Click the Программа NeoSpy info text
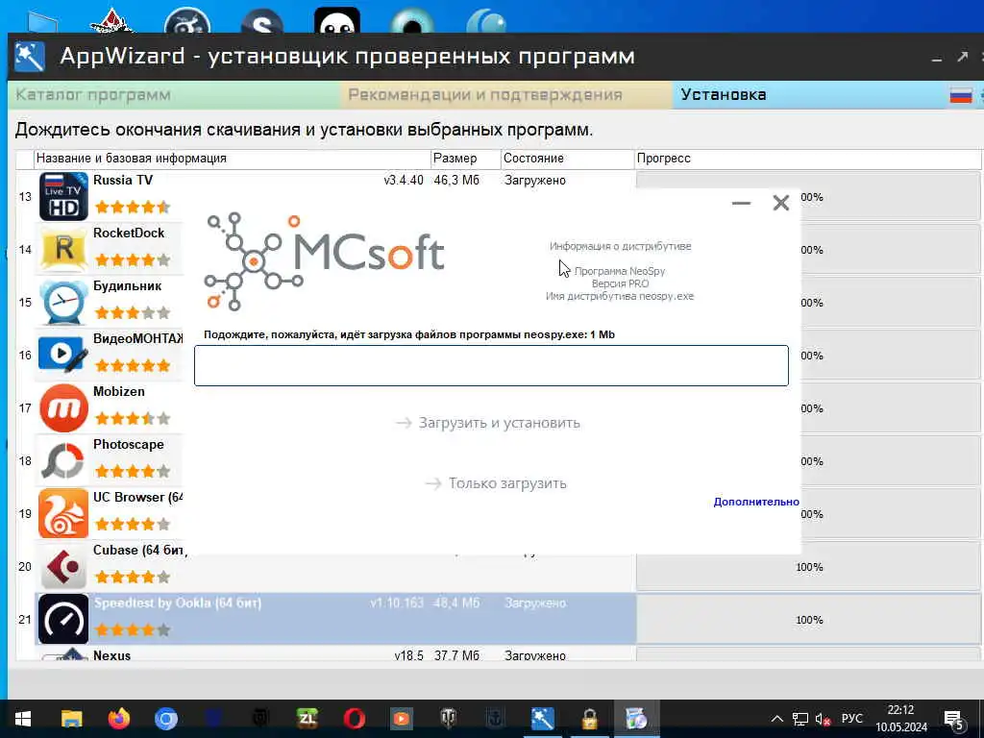The width and height of the screenshot is (984, 738). [620, 271]
